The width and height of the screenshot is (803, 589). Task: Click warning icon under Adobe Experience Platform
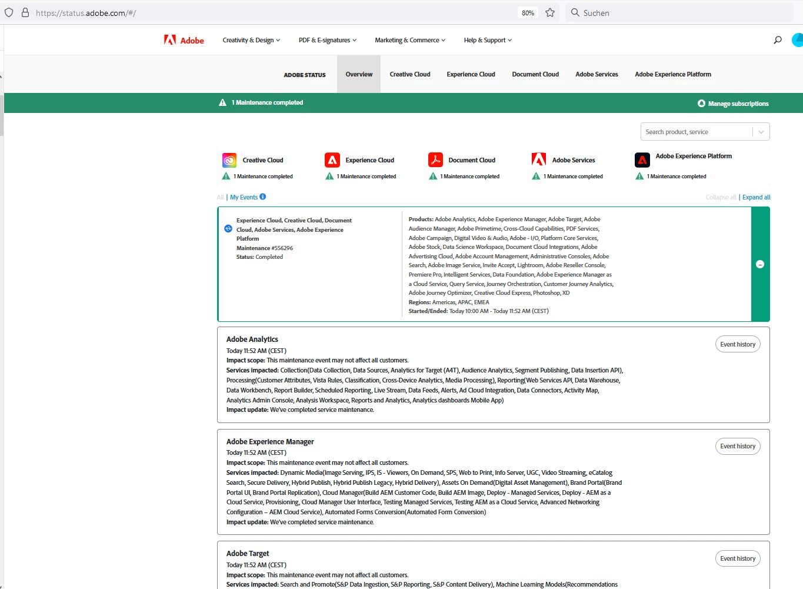coord(639,176)
